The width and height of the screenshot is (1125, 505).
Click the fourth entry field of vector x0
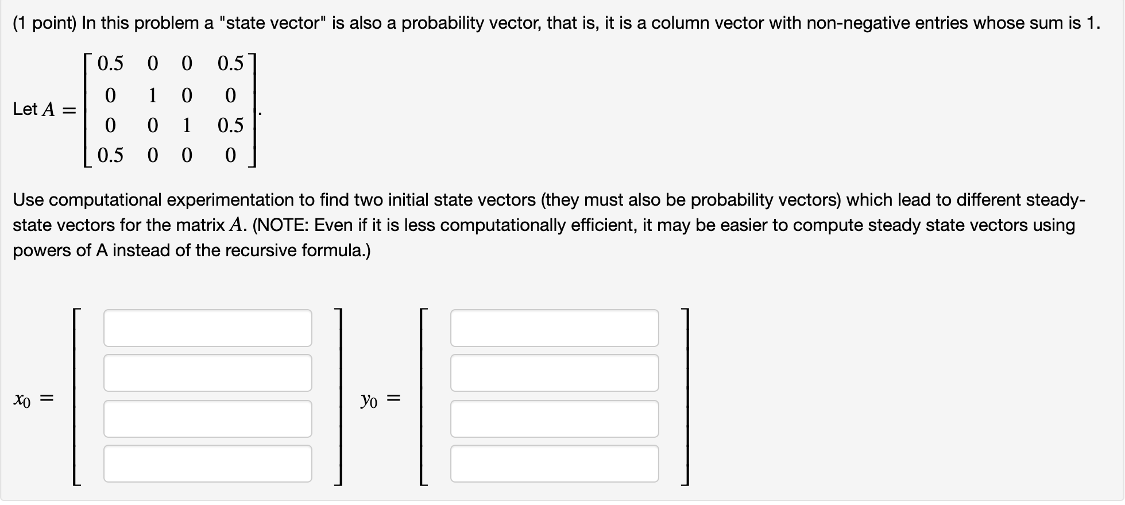[207, 462]
